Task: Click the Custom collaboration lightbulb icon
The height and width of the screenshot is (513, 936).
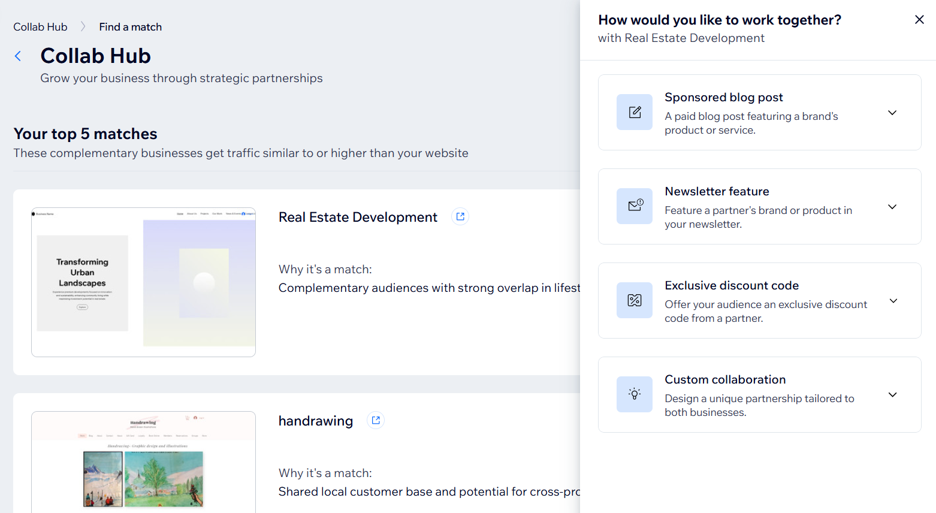Action: [635, 394]
